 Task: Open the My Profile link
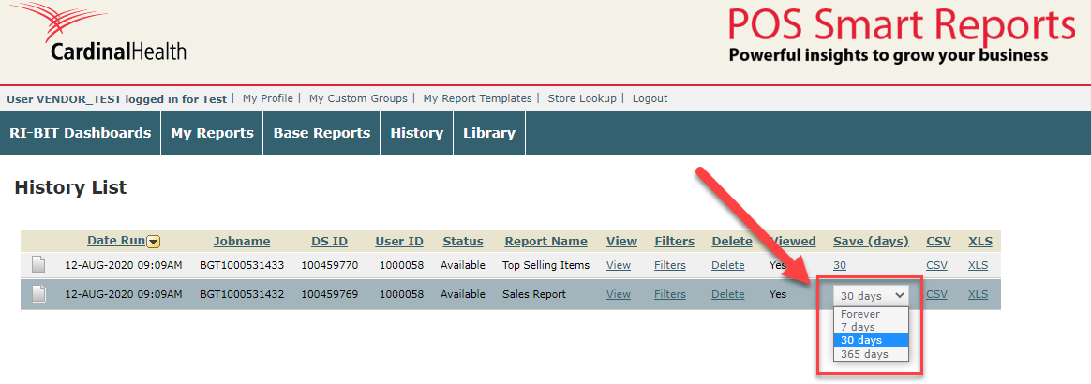click(267, 98)
